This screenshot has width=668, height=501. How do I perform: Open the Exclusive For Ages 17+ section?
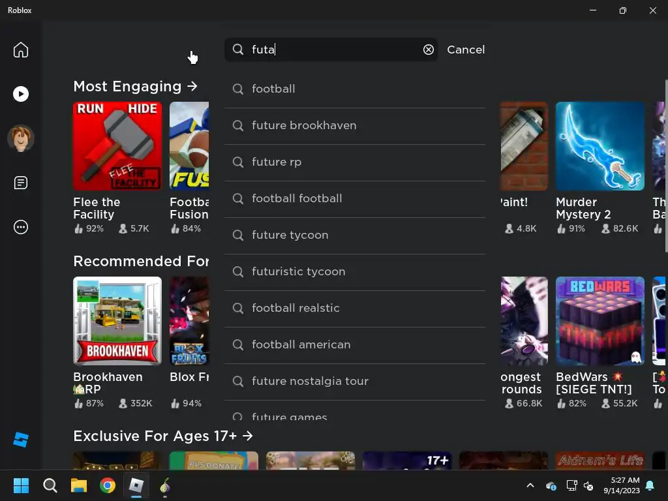coord(162,436)
